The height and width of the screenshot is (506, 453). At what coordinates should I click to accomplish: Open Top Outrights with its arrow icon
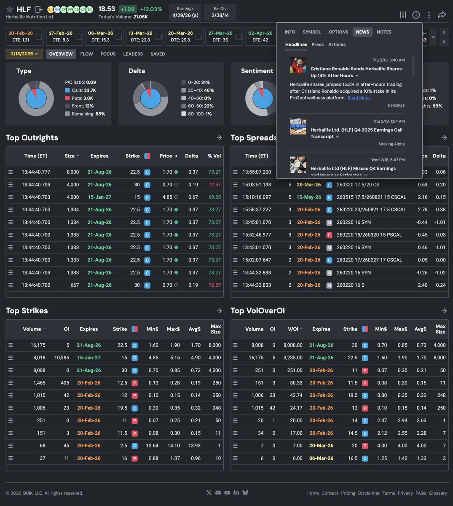(219, 137)
